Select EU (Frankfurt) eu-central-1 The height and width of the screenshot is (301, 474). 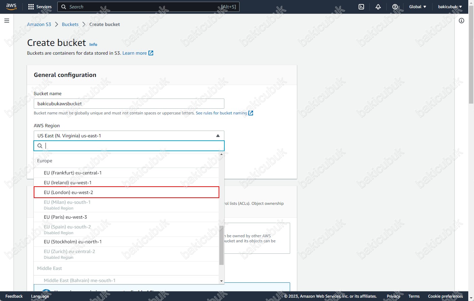[127, 173]
